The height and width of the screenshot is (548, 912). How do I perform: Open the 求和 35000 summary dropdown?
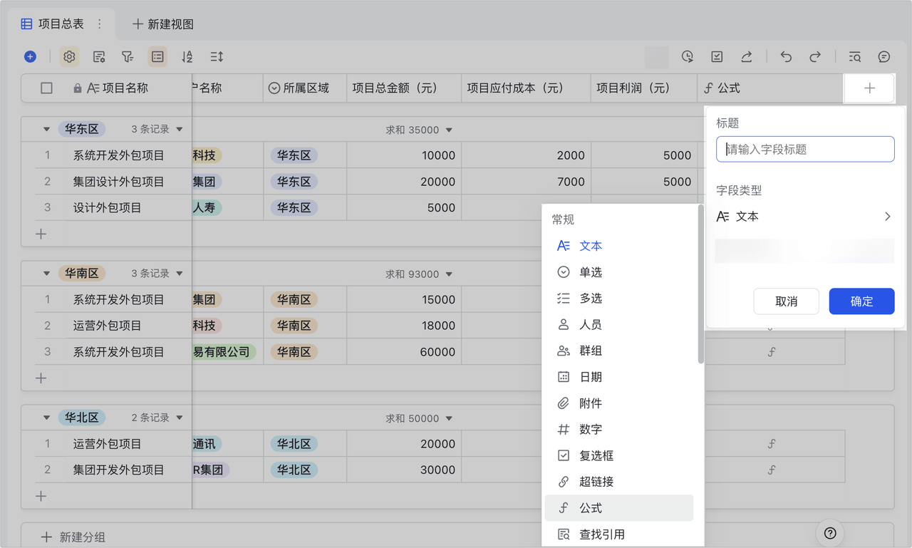[x=419, y=130]
